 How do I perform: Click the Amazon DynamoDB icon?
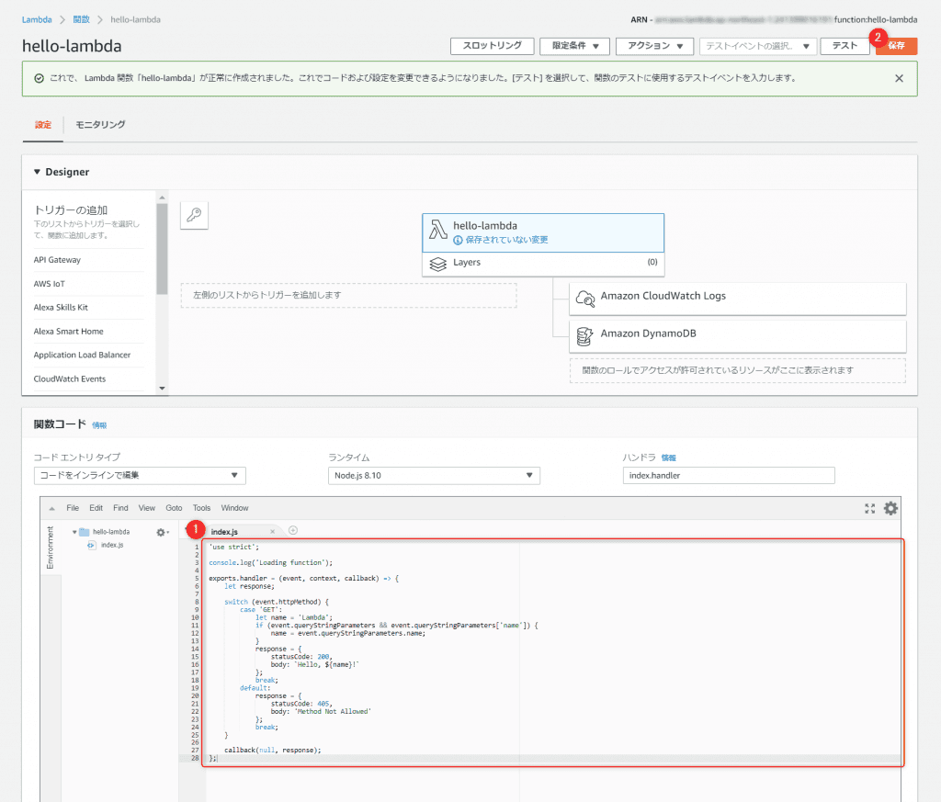coord(584,335)
